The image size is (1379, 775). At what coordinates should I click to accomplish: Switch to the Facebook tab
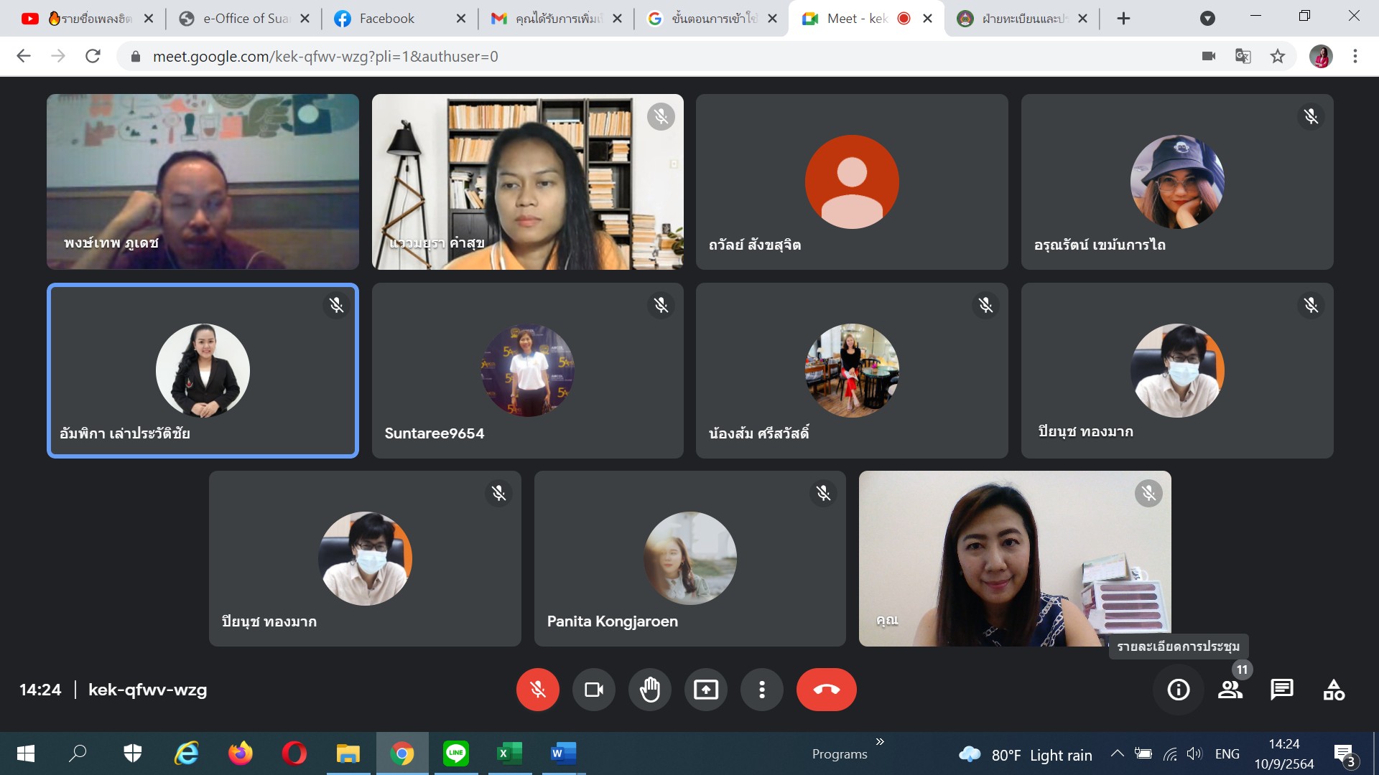(x=386, y=19)
